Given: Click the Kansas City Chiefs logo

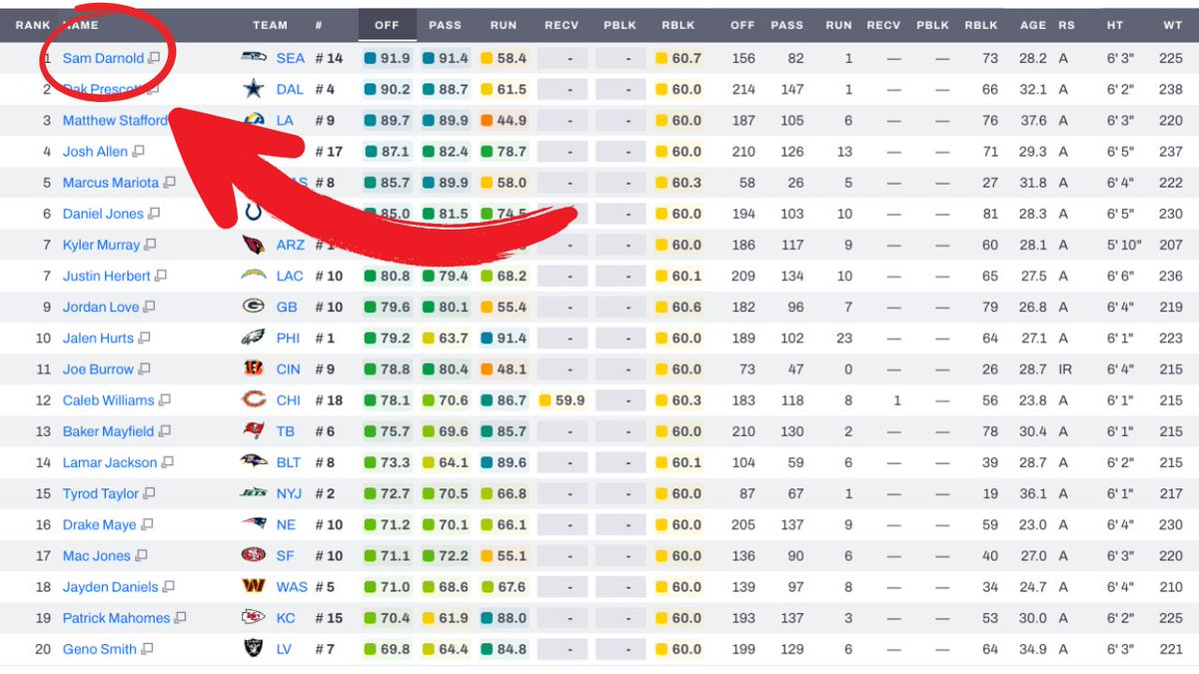Looking at the screenshot, I should pos(254,617).
